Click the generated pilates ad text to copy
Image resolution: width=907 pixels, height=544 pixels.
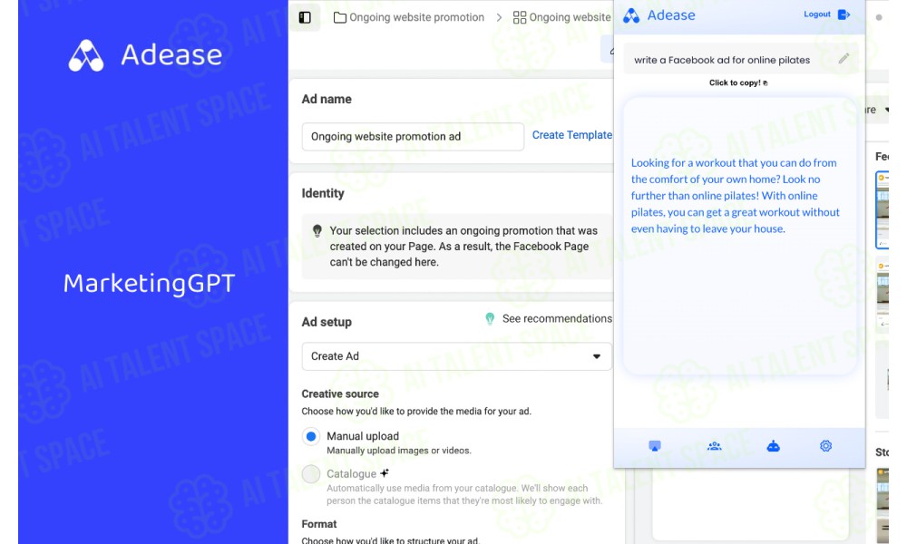[x=735, y=196]
